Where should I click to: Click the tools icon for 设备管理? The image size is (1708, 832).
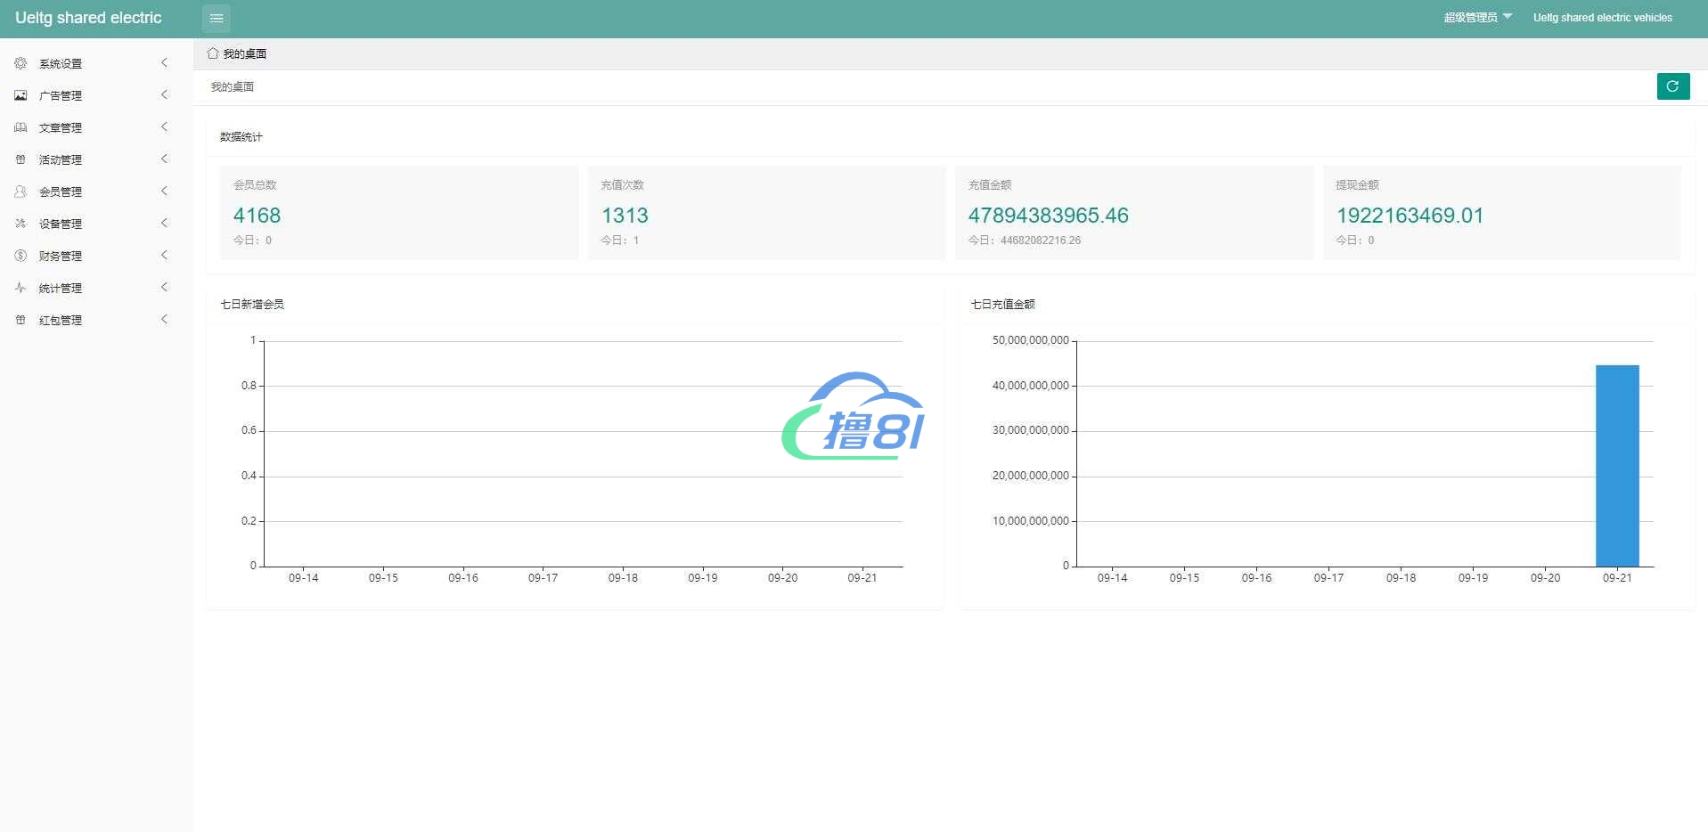[x=20, y=224]
